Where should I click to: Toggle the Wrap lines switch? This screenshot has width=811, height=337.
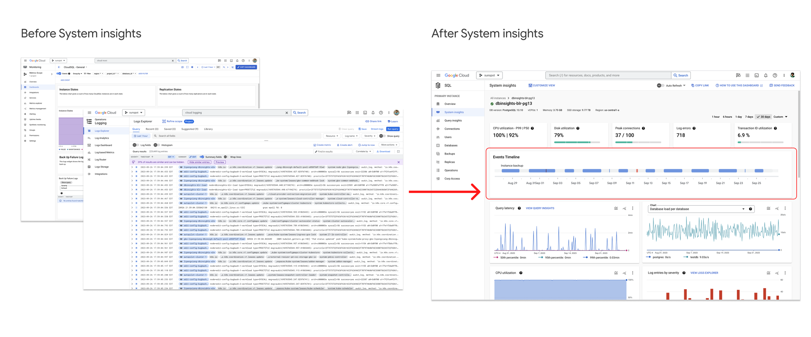pos(226,157)
